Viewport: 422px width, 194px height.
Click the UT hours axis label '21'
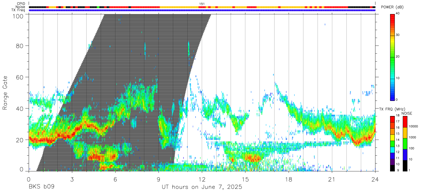point(332,179)
